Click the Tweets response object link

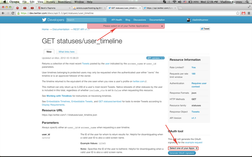point(195,112)
